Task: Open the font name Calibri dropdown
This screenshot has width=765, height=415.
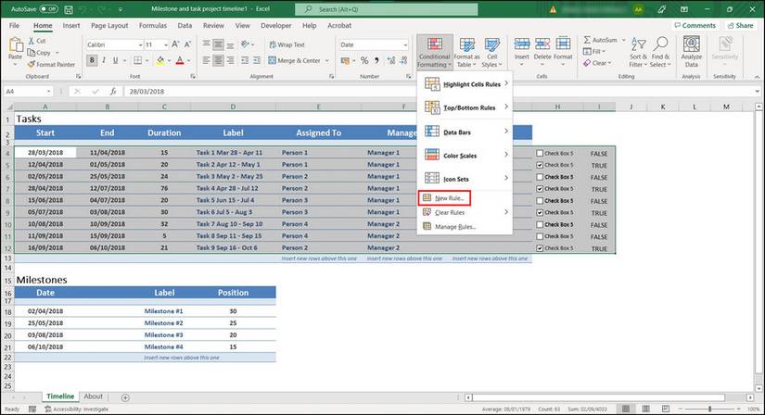Action: [140, 44]
